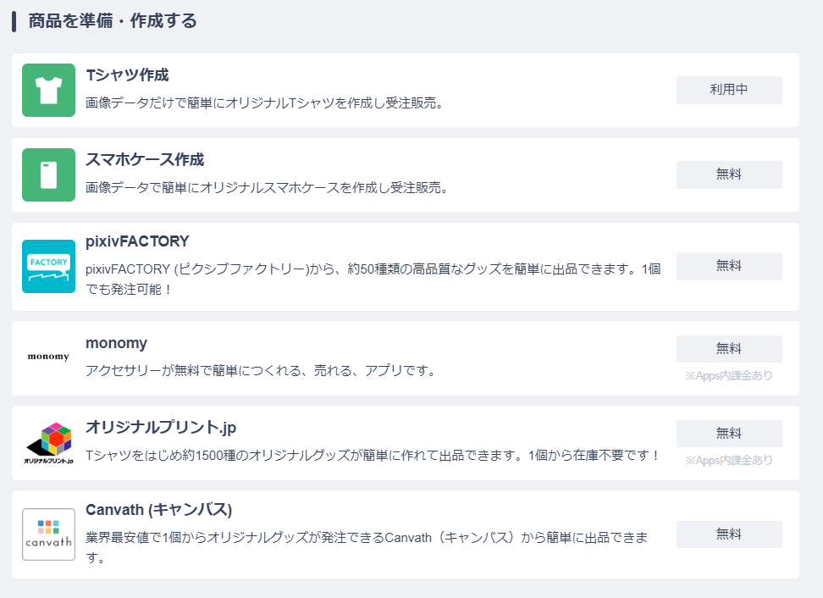Click the green T-shirt icon
This screenshot has width=823, height=598.
click(48, 91)
